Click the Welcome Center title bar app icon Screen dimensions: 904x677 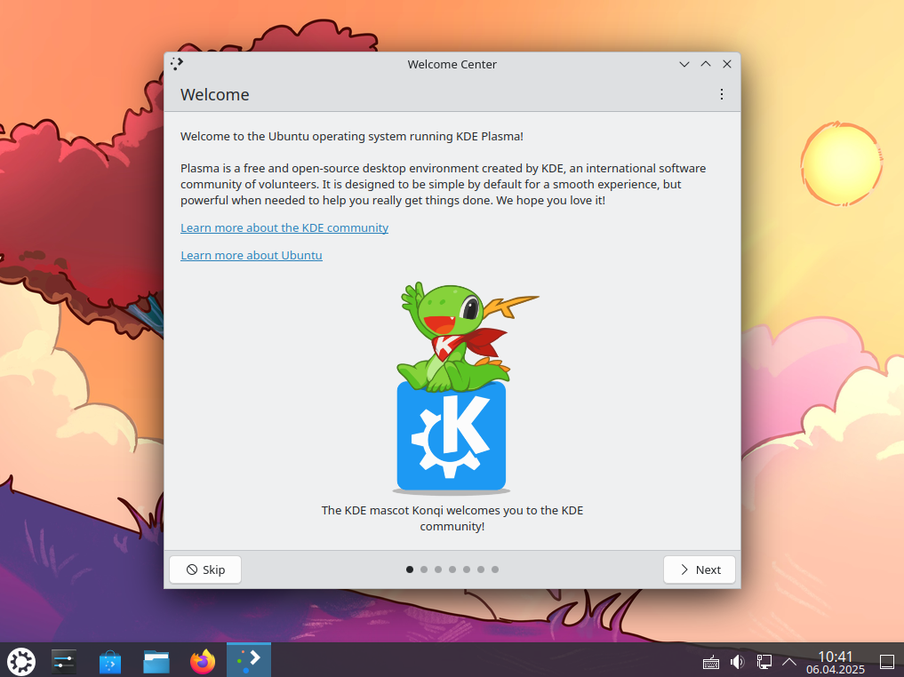[177, 64]
